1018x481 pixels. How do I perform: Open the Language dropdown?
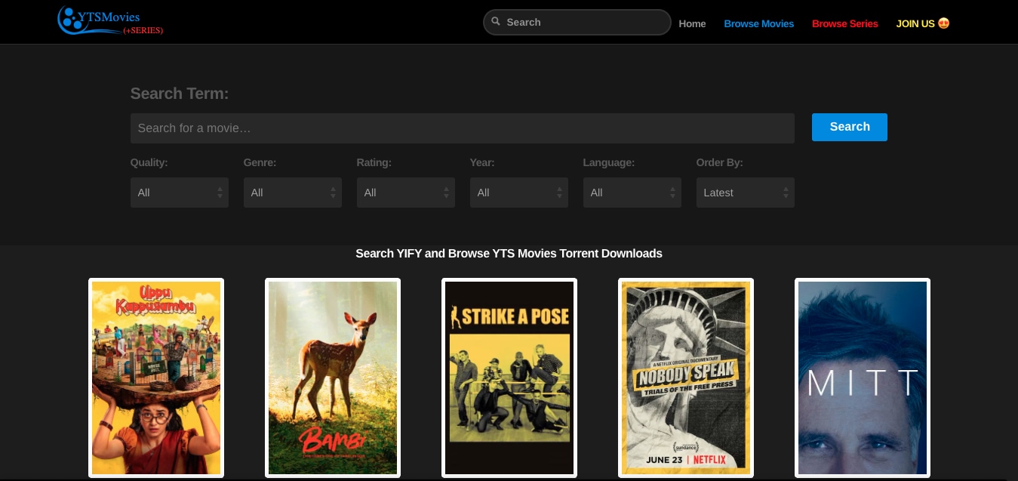click(632, 193)
